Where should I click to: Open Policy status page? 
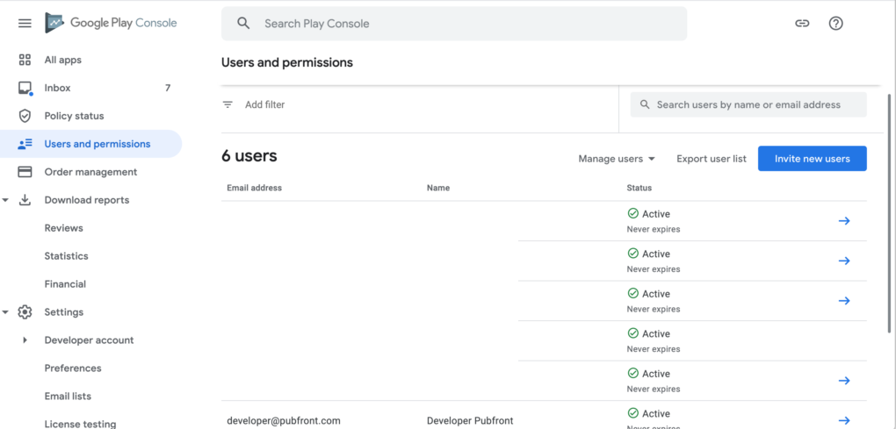pos(75,116)
